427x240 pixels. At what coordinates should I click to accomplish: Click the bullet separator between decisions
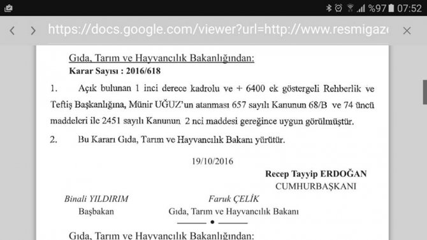[x=212, y=222]
